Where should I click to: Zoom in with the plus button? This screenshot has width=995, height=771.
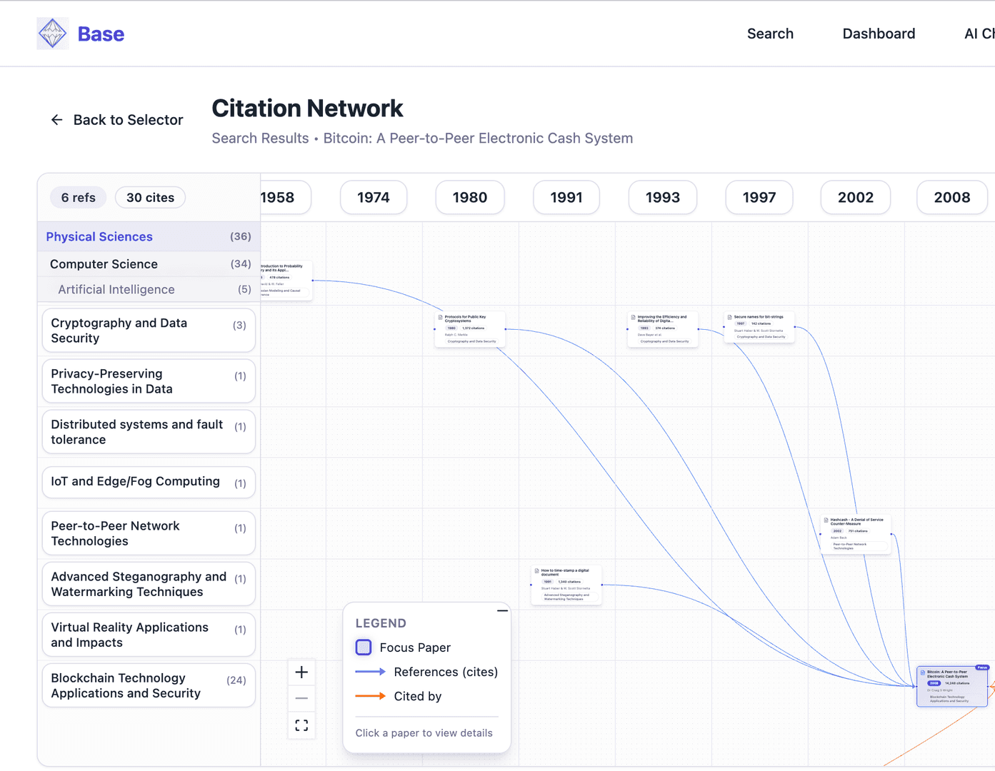click(301, 672)
